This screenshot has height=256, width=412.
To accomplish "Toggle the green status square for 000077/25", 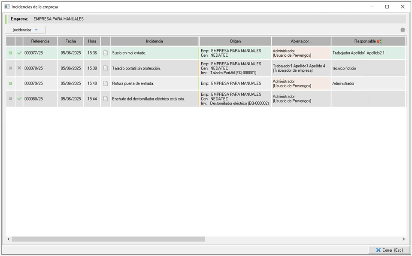I will [10, 53].
